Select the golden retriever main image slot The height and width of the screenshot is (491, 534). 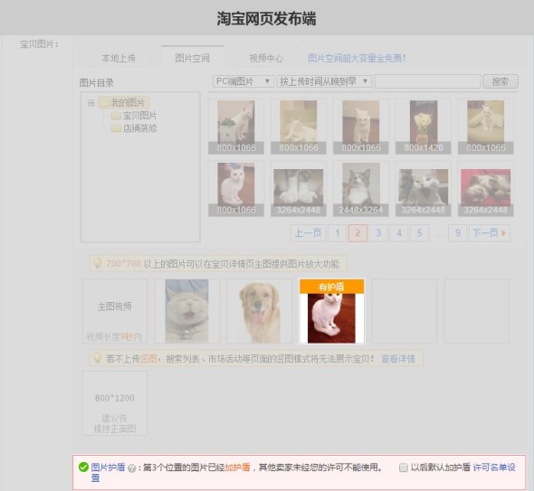(x=260, y=311)
